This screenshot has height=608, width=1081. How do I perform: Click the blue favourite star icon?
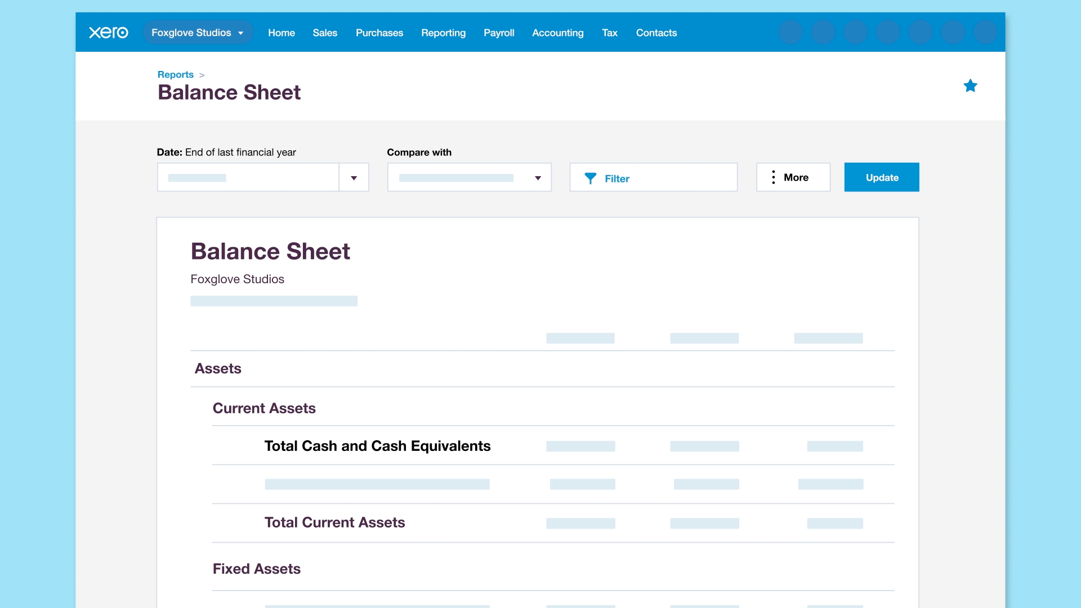(970, 86)
